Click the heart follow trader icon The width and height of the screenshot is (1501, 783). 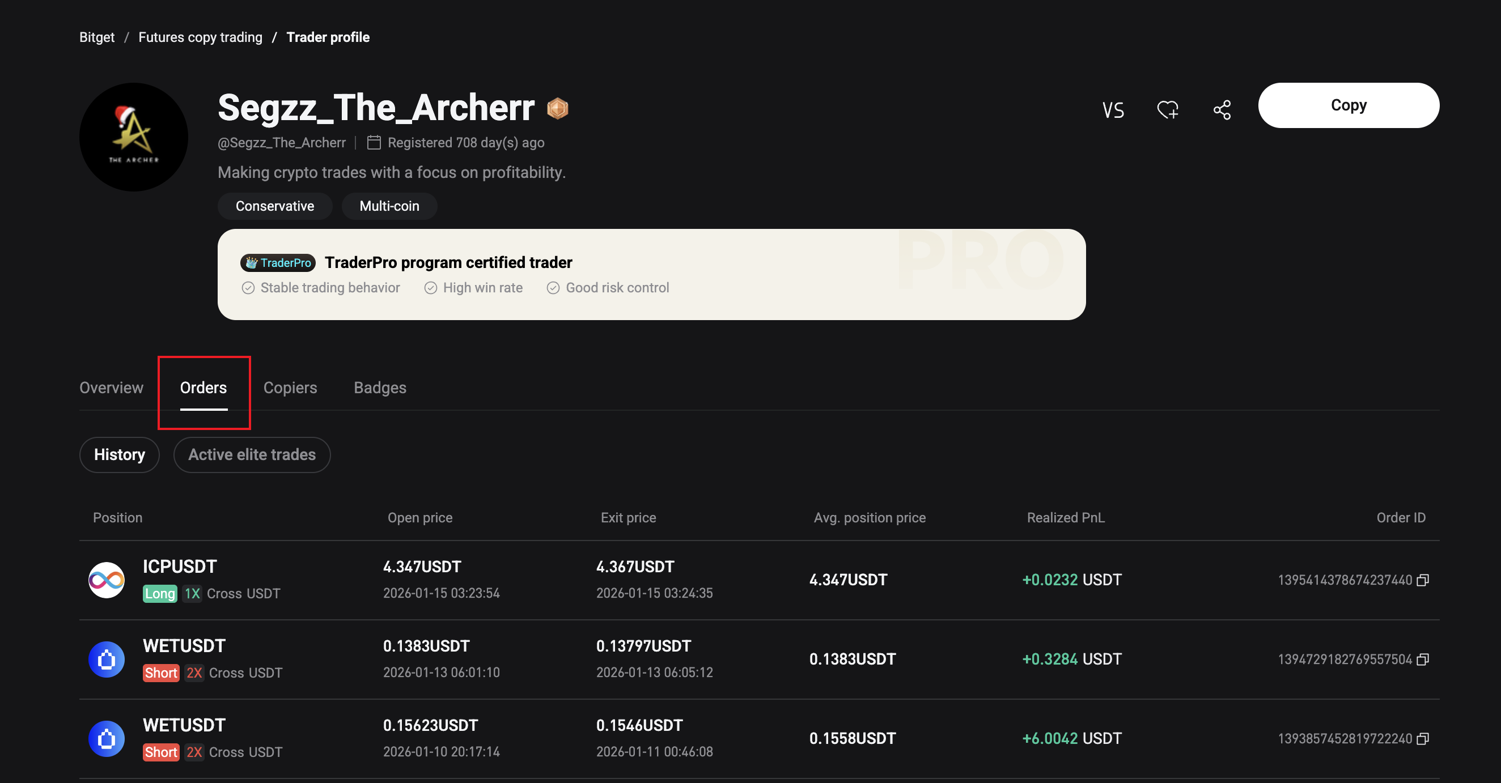tap(1168, 109)
